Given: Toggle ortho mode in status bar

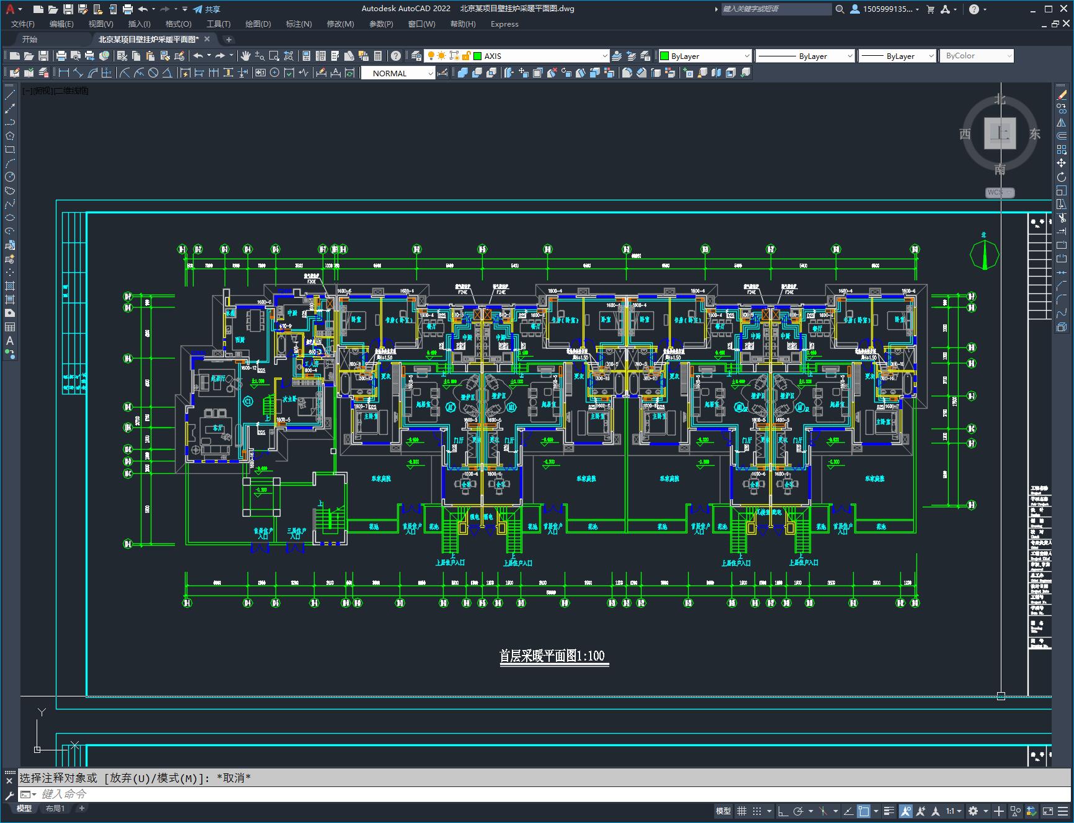Looking at the screenshot, I should [783, 811].
